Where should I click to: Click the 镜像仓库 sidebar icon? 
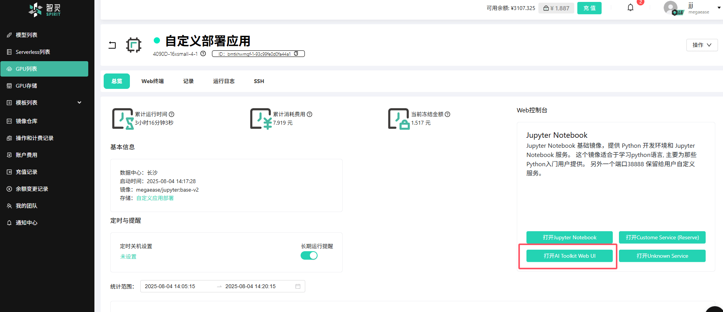(x=9, y=121)
